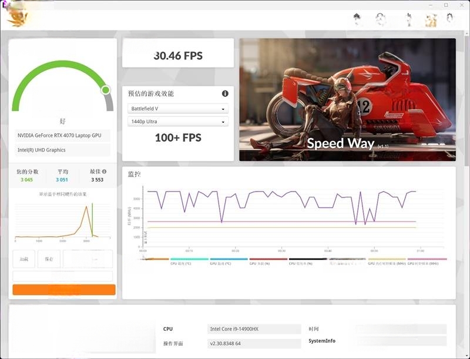
Task: Open the gauge-shaped Benchmarks icon in top navigation
Action: tap(380, 19)
